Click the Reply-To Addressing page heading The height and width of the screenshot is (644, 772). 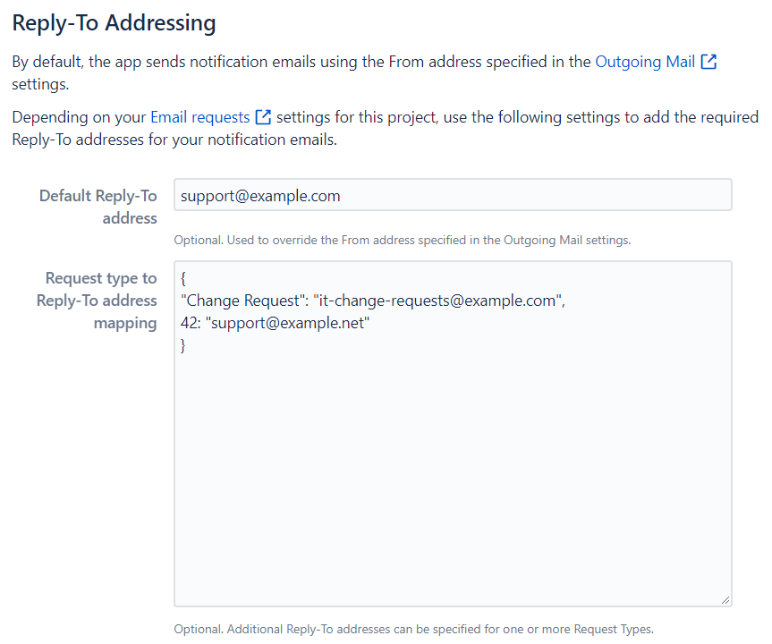click(114, 22)
